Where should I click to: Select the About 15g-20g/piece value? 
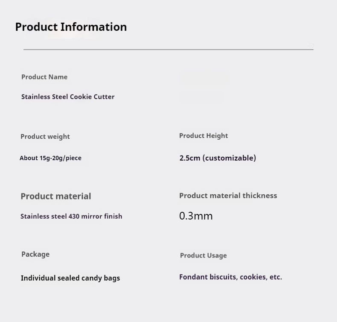50,158
